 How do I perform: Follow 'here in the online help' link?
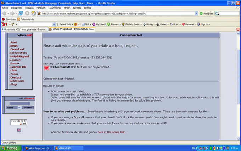(x=111, y=132)
